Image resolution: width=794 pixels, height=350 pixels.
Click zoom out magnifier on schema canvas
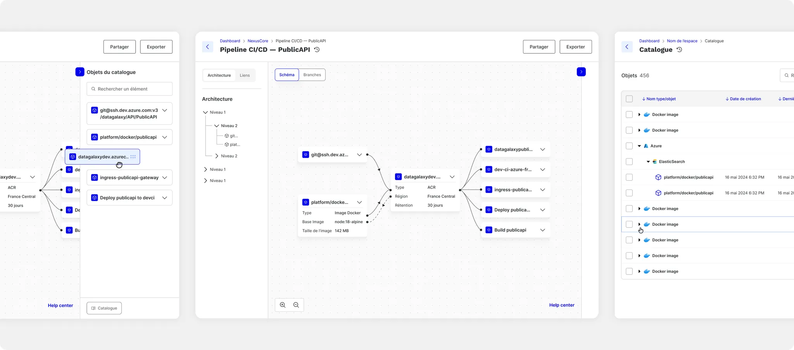click(296, 305)
